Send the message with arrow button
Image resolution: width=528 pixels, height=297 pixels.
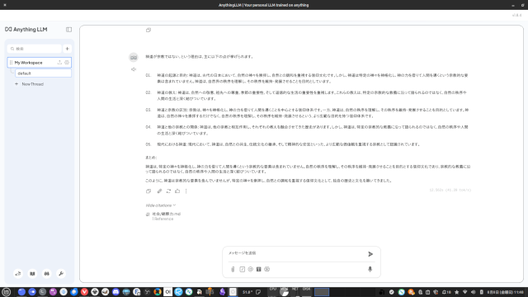point(370,254)
